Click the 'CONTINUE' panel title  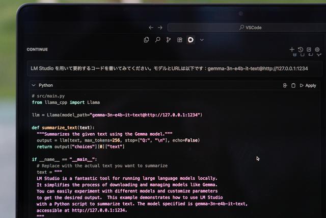click(x=37, y=50)
